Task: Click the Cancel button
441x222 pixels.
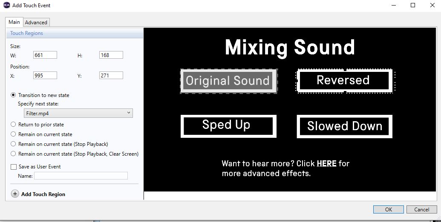Action: [x=421, y=209]
